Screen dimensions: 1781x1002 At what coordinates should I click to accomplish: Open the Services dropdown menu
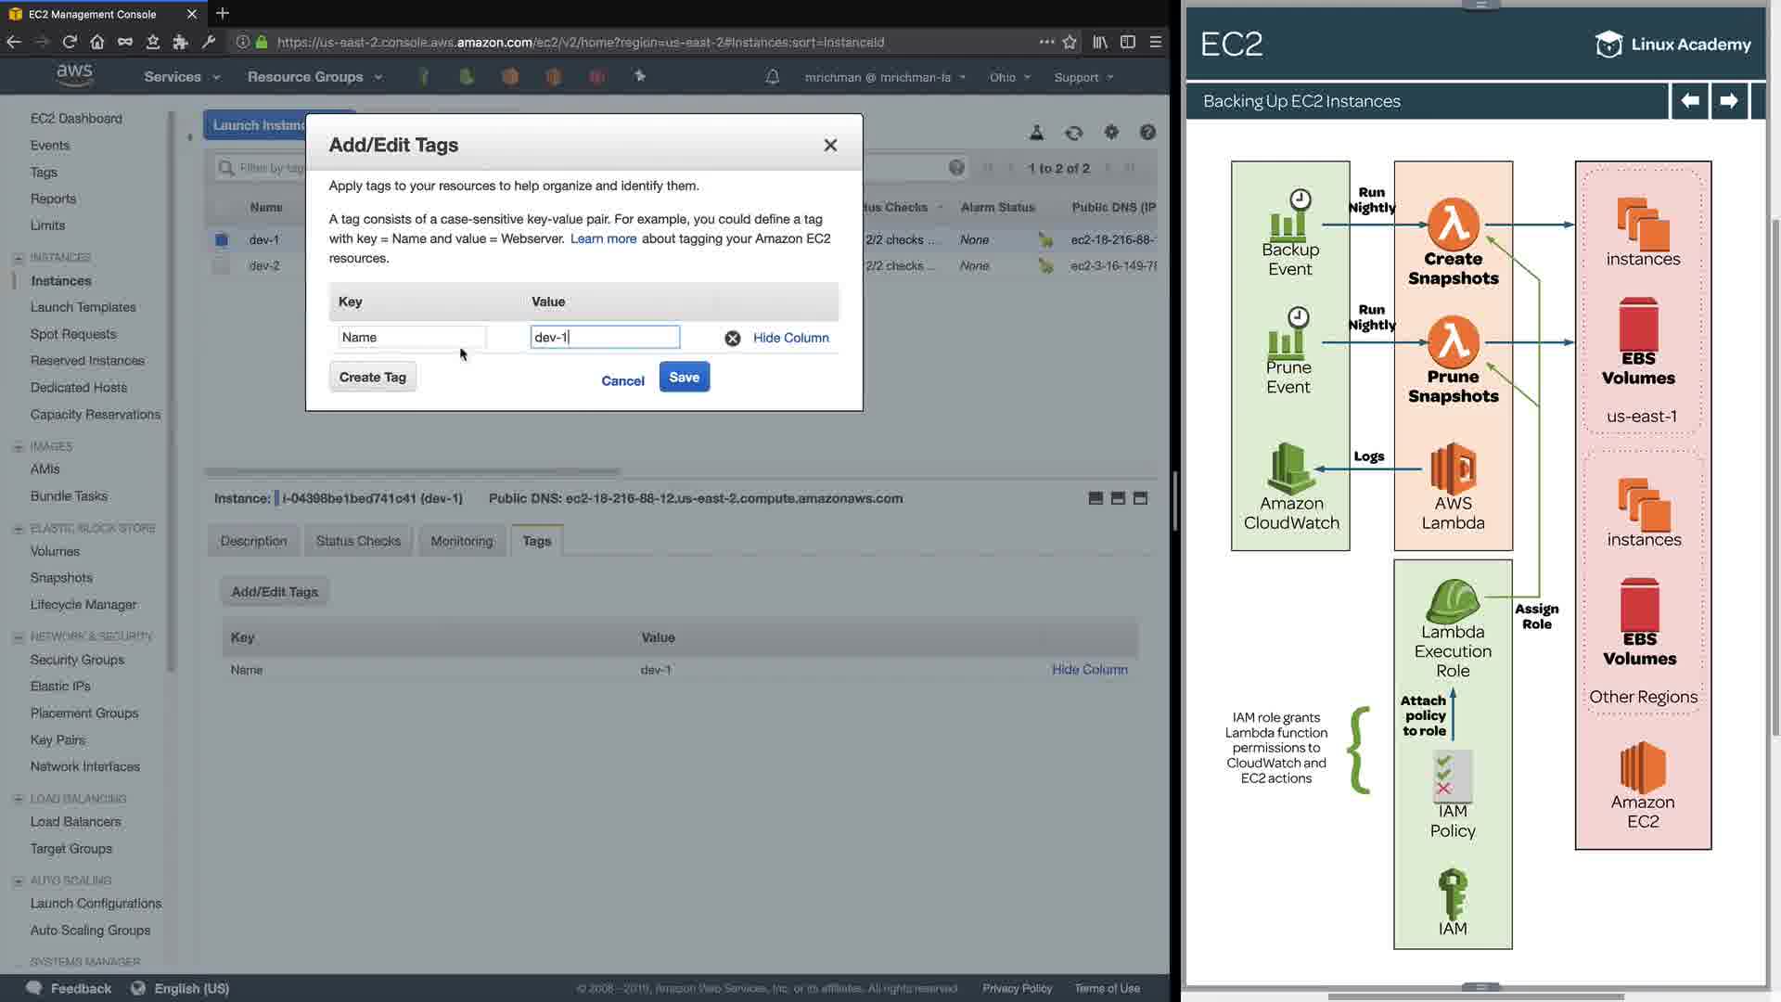coord(182,77)
